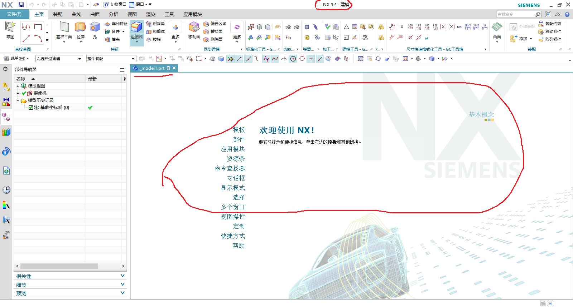Viewport: 573px width, 307px height.
Task: Collapse the 模型历史记录 tree node
Action: [18, 100]
